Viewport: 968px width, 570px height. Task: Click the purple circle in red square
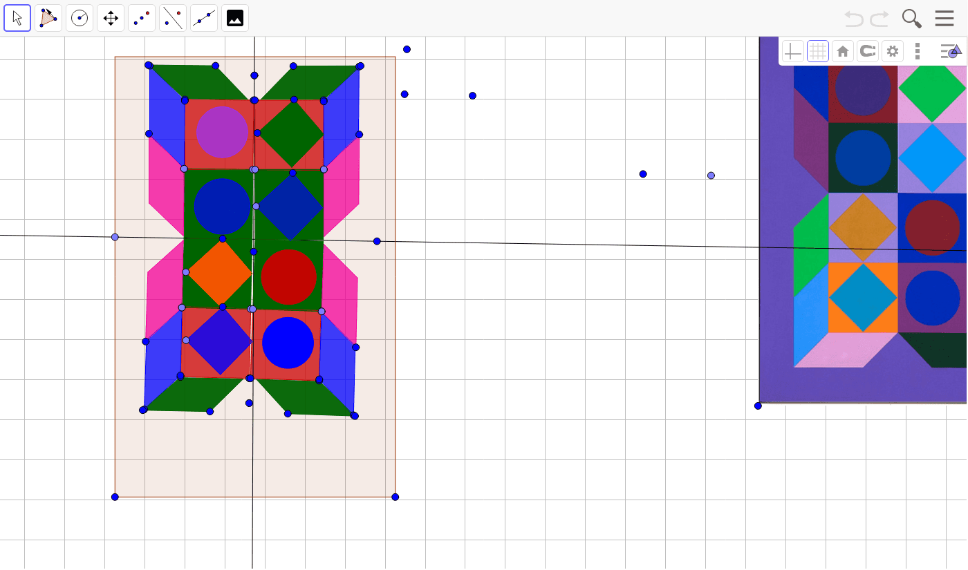coord(222,132)
